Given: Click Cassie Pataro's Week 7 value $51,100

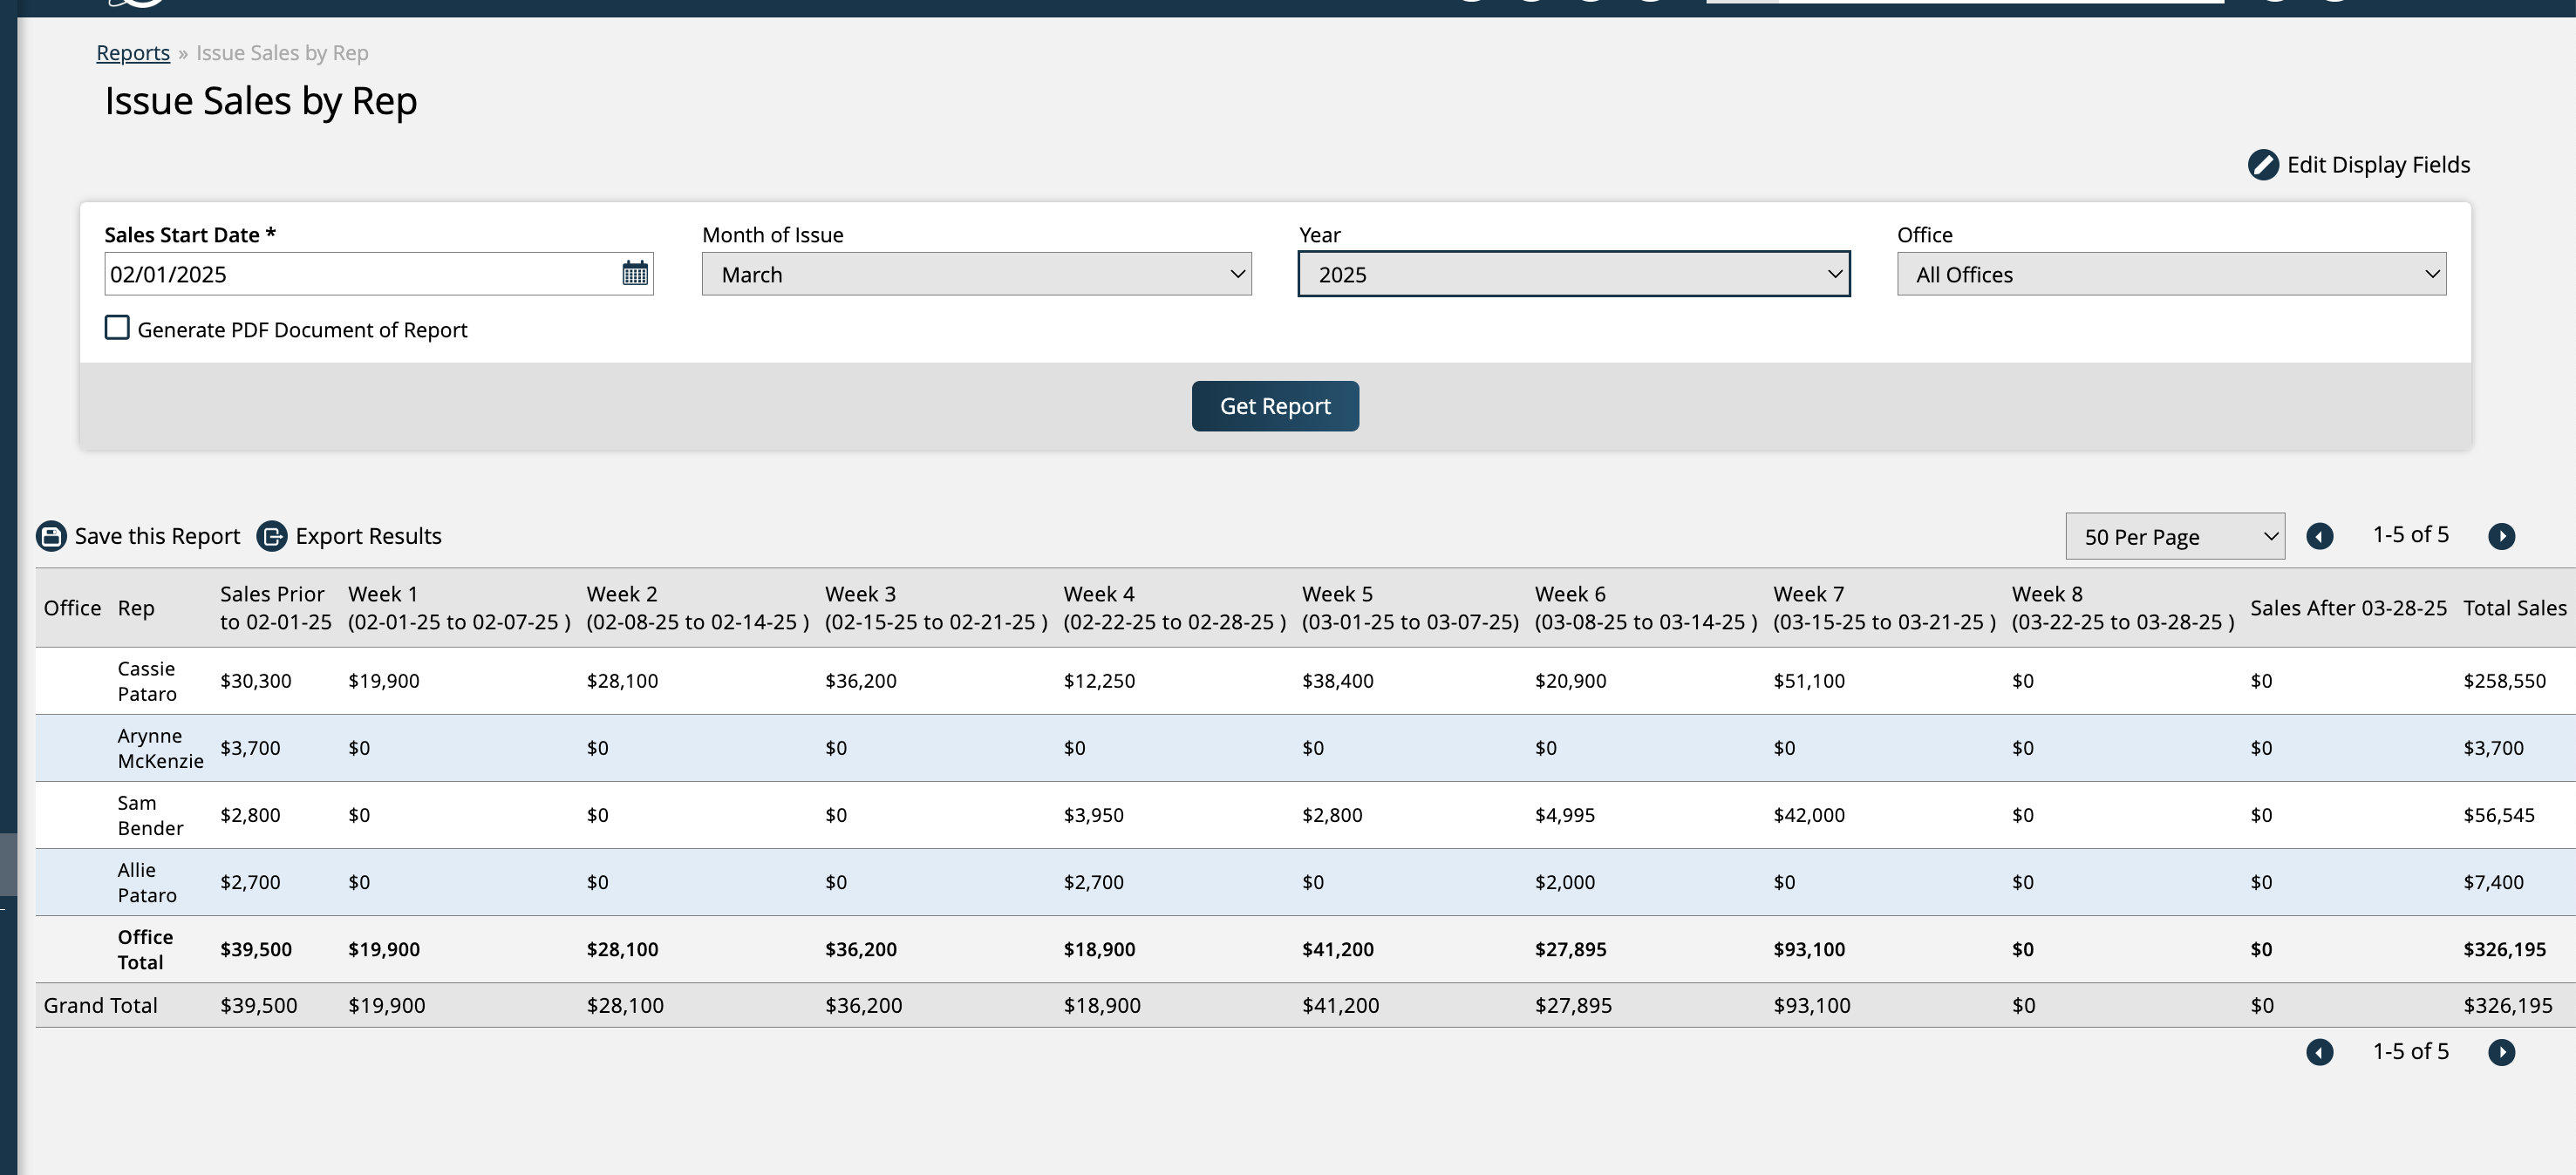Looking at the screenshot, I should [1809, 681].
